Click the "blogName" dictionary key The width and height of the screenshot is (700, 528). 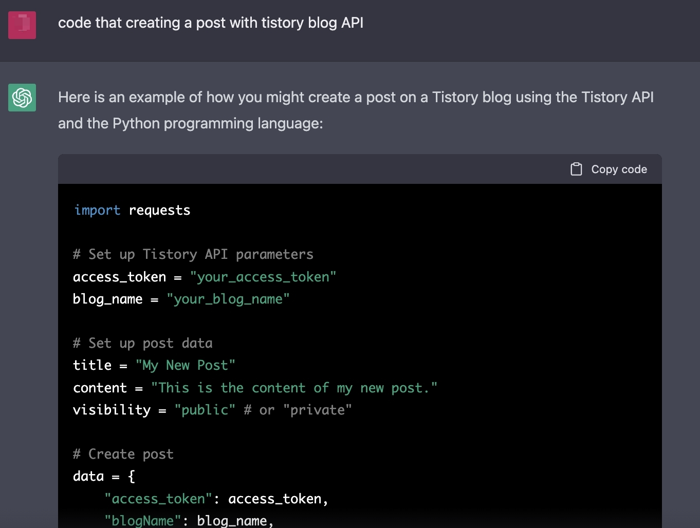143,521
